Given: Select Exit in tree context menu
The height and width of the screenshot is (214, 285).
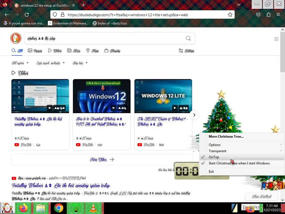Looking at the screenshot, I should tap(242, 172).
